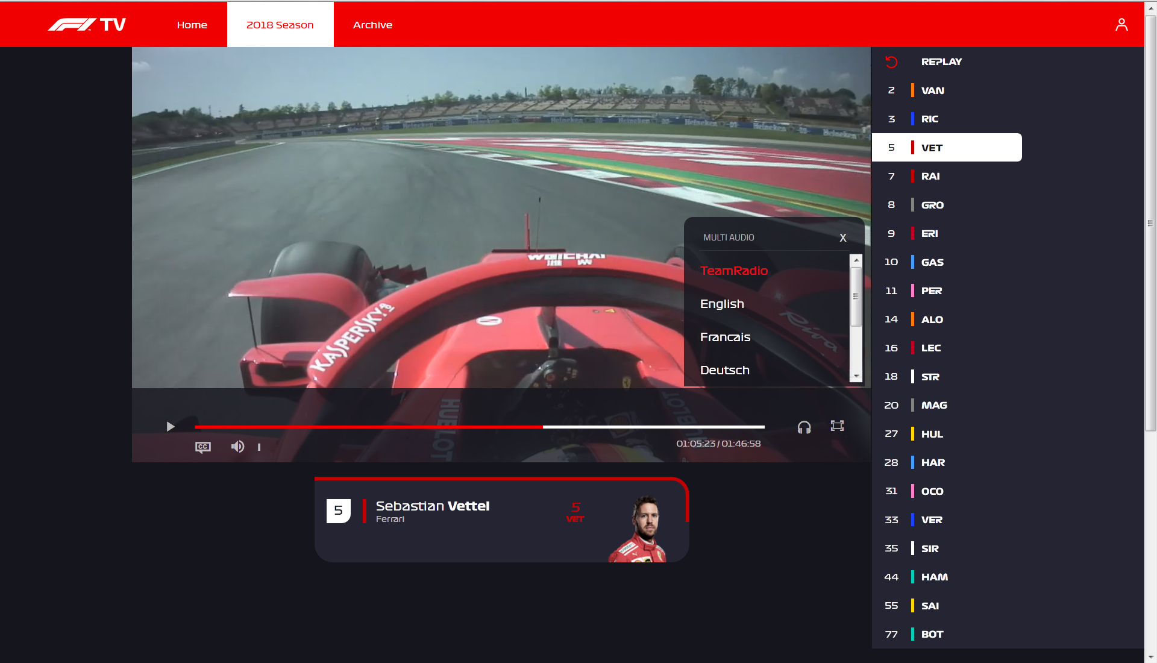The height and width of the screenshot is (663, 1157).
Task: Open the user account profile icon
Action: (1121, 25)
